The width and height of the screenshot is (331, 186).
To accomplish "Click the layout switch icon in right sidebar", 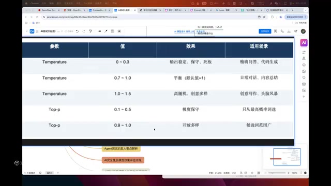I will (x=304, y=52).
